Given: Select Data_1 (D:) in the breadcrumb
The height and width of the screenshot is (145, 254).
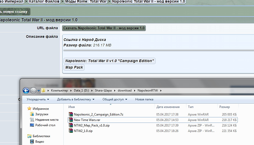Looking at the screenshot, I should tap(81, 90).
